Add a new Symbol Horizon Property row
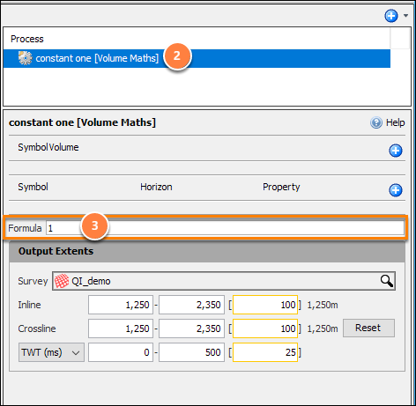 point(396,190)
